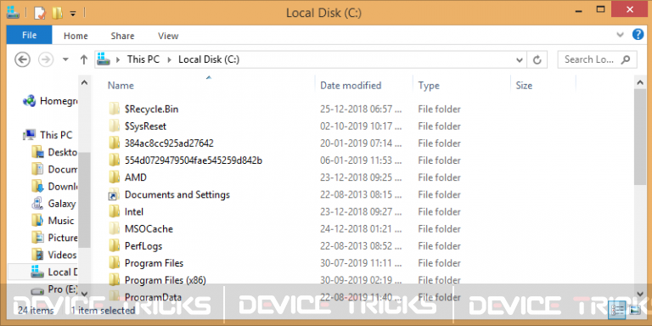Open the AMD folder icon

tap(115, 177)
